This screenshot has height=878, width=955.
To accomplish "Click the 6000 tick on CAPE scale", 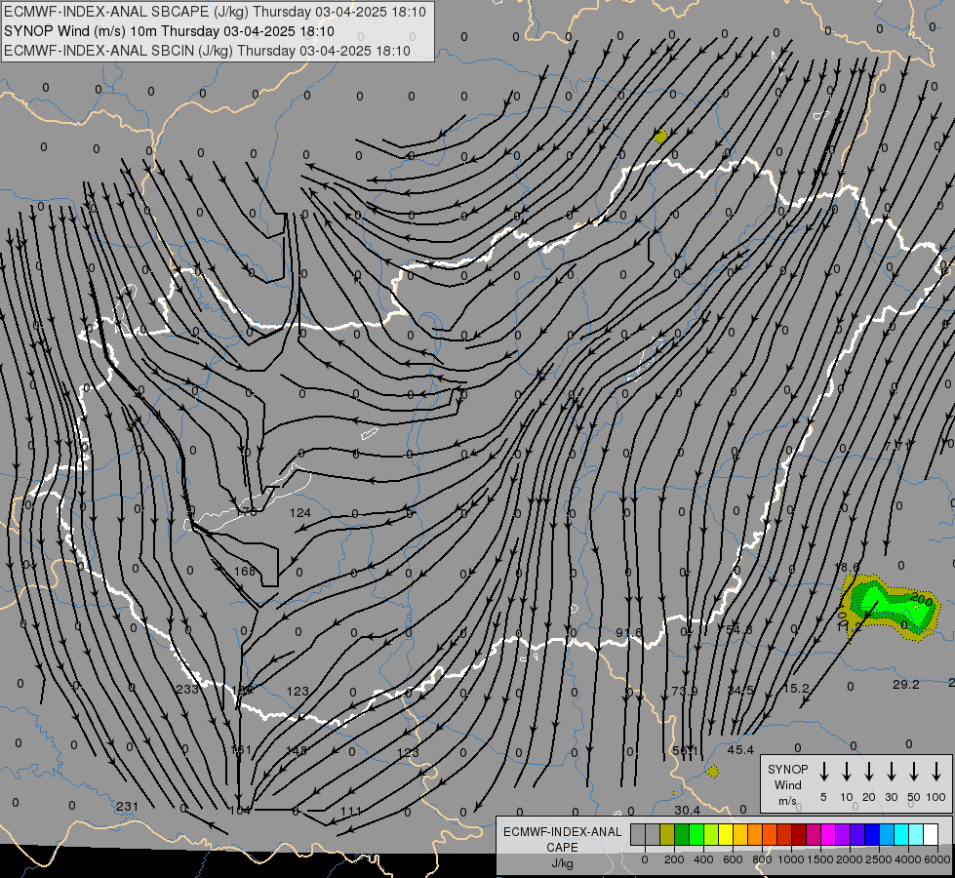I will [x=937, y=859].
